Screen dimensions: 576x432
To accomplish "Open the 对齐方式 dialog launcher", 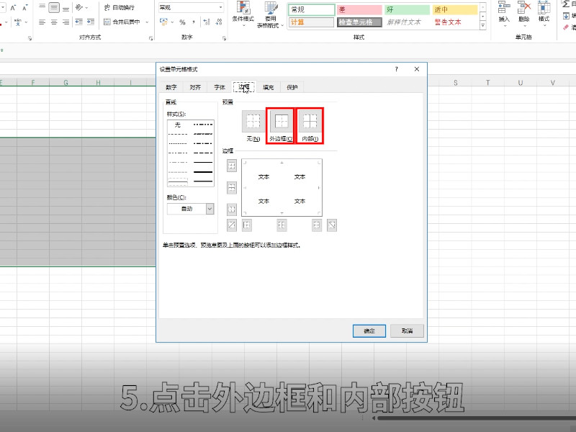I will pos(150,38).
